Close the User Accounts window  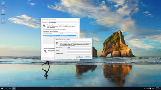point(78,19)
